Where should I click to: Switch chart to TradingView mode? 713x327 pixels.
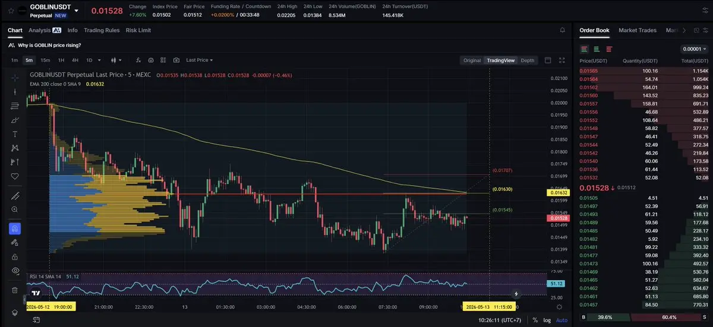pos(500,61)
